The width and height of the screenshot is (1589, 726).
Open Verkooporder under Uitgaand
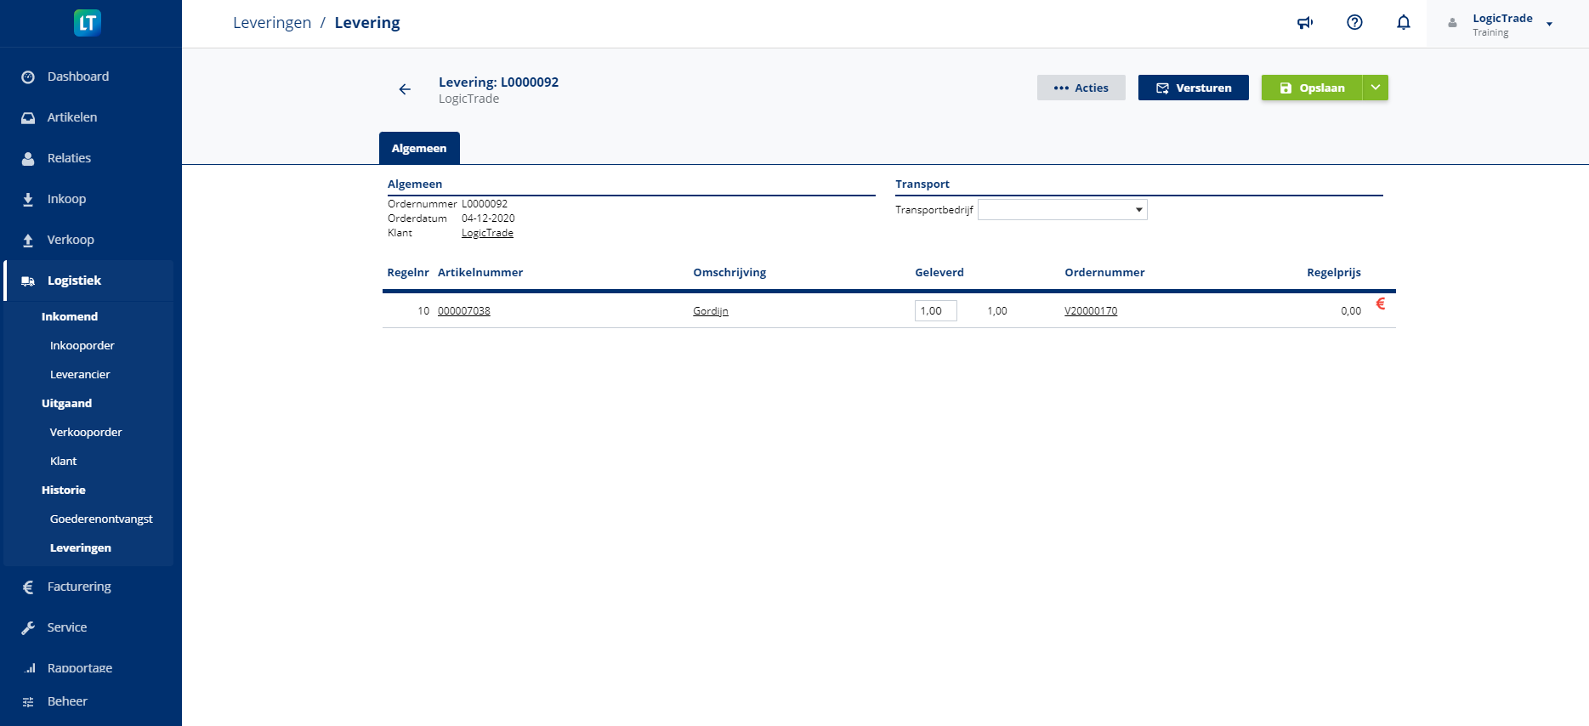pyautogui.click(x=86, y=432)
